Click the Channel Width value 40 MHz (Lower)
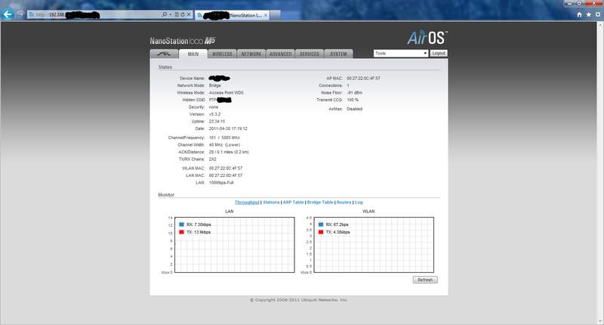 click(x=224, y=145)
